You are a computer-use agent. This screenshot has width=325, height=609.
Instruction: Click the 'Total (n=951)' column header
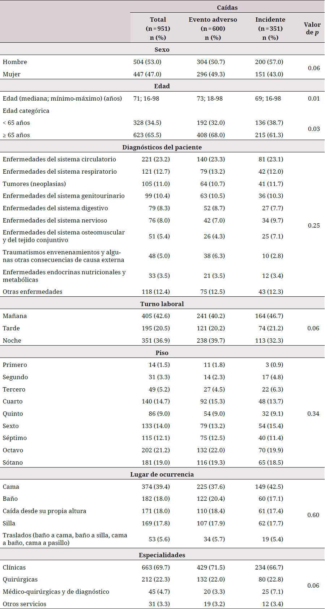[x=158, y=29]
